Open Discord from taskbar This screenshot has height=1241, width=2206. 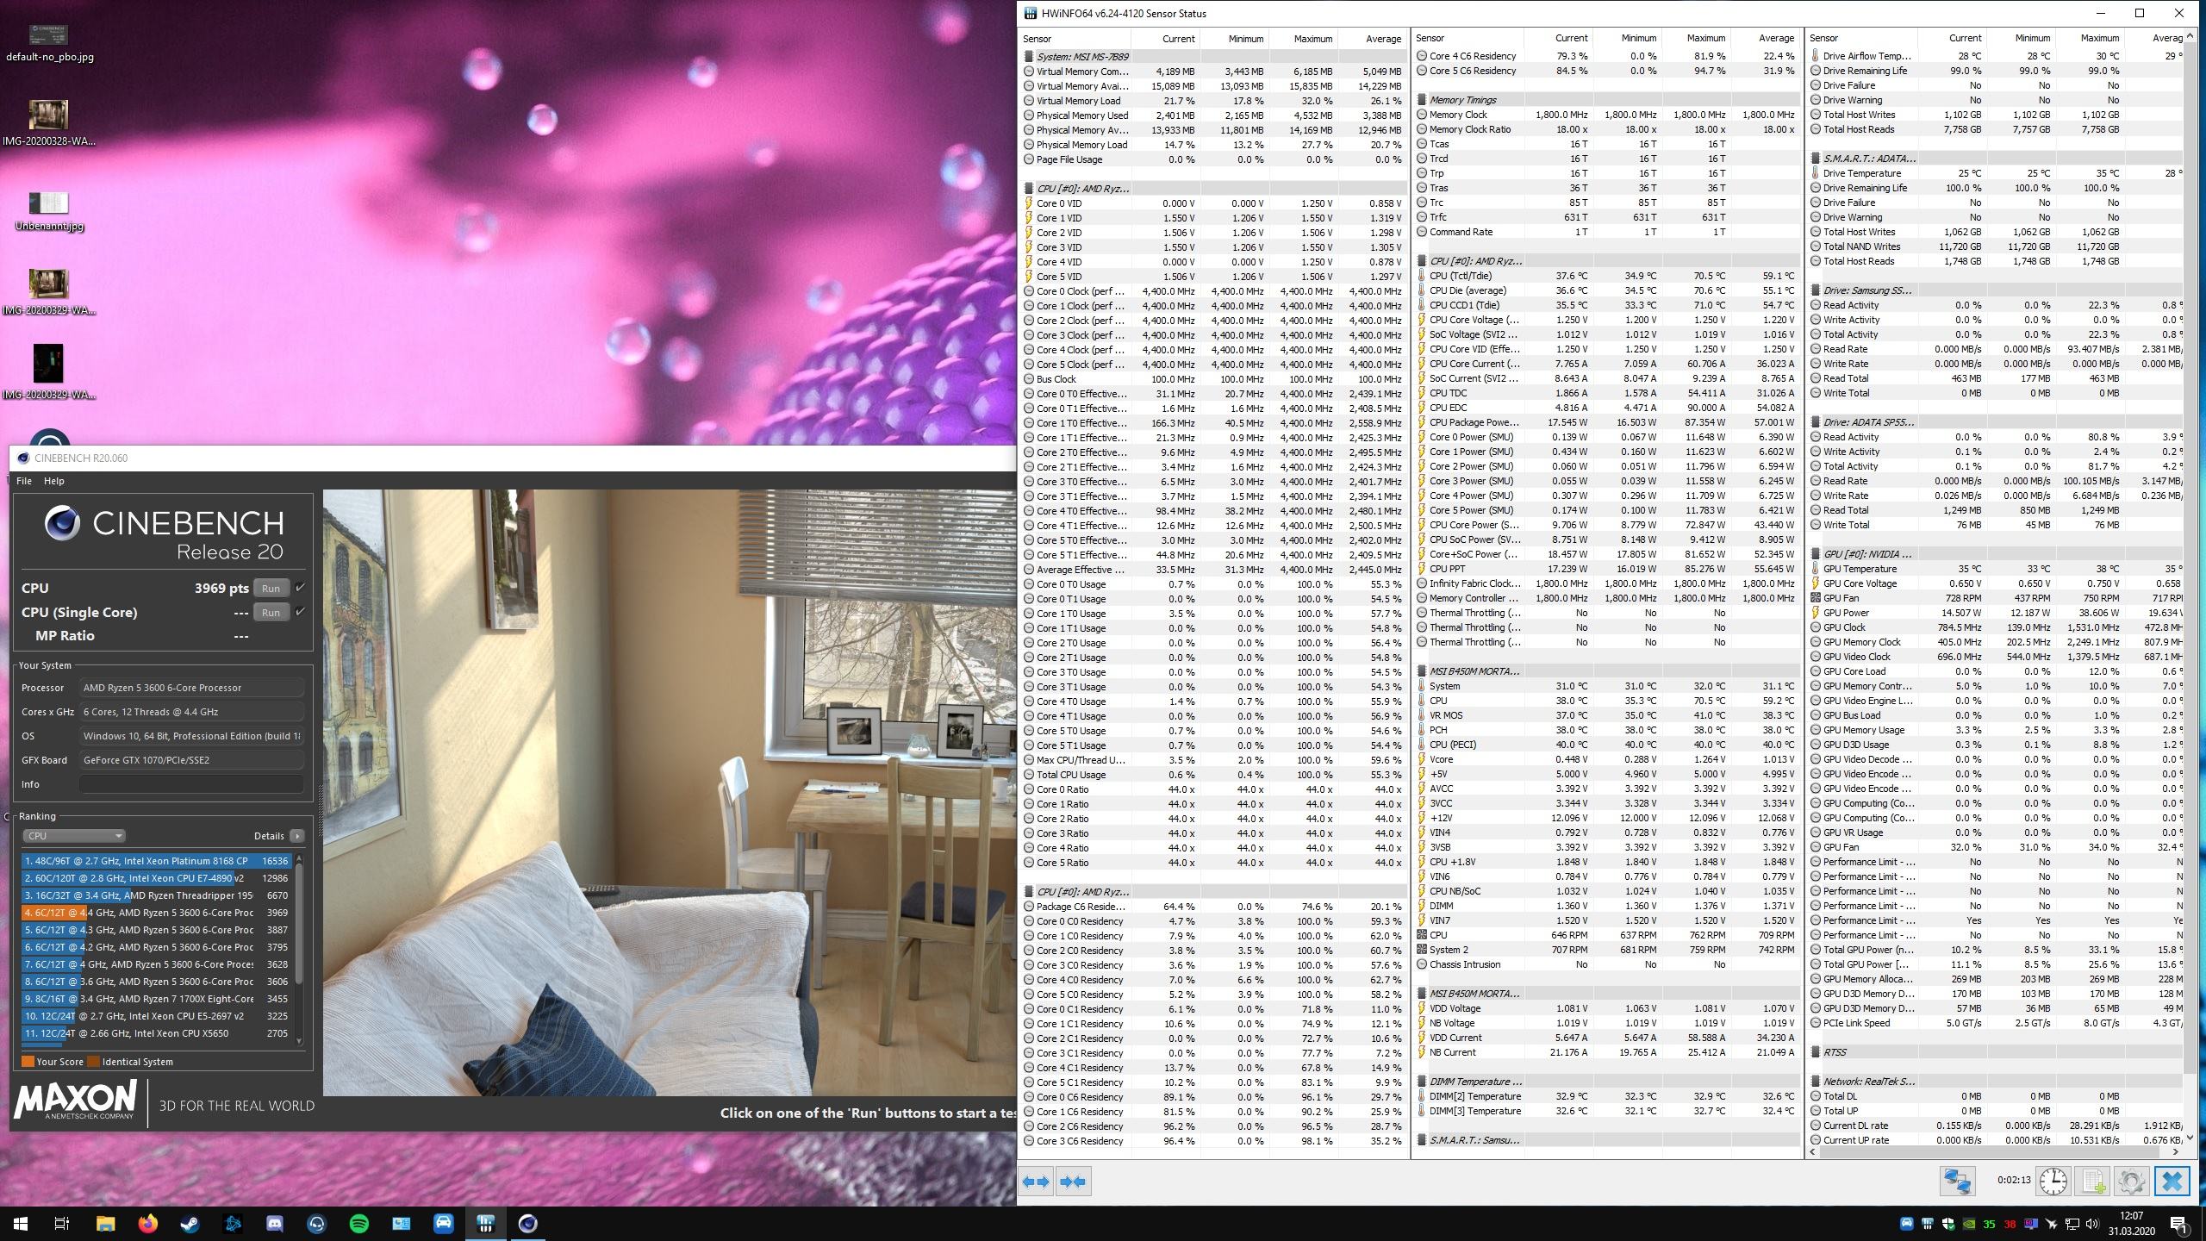coord(275,1223)
